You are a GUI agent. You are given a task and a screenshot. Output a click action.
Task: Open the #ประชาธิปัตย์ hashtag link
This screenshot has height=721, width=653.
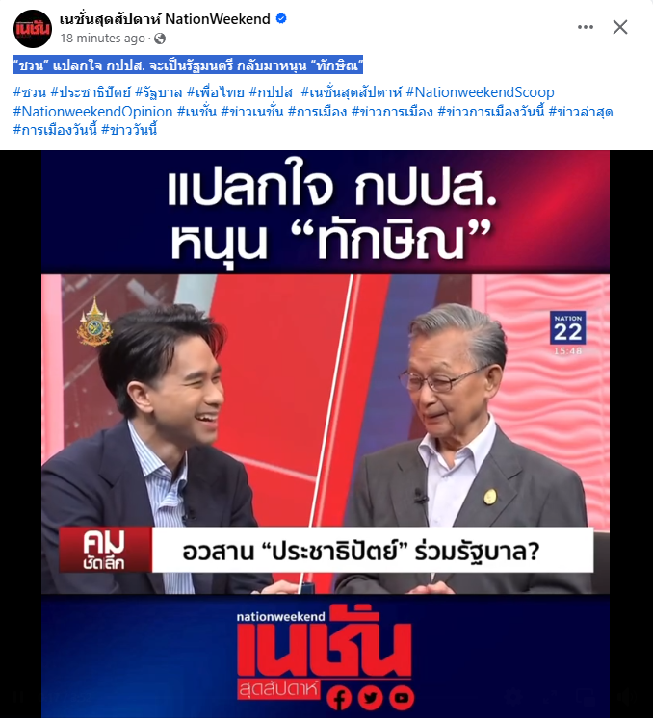pyautogui.click(x=91, y=92)
